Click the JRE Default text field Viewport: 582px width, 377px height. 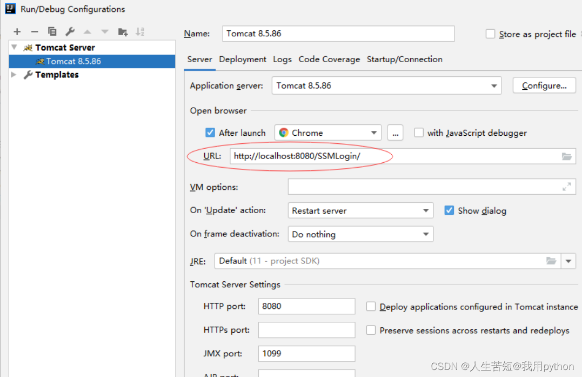click(x=387, y=261)
